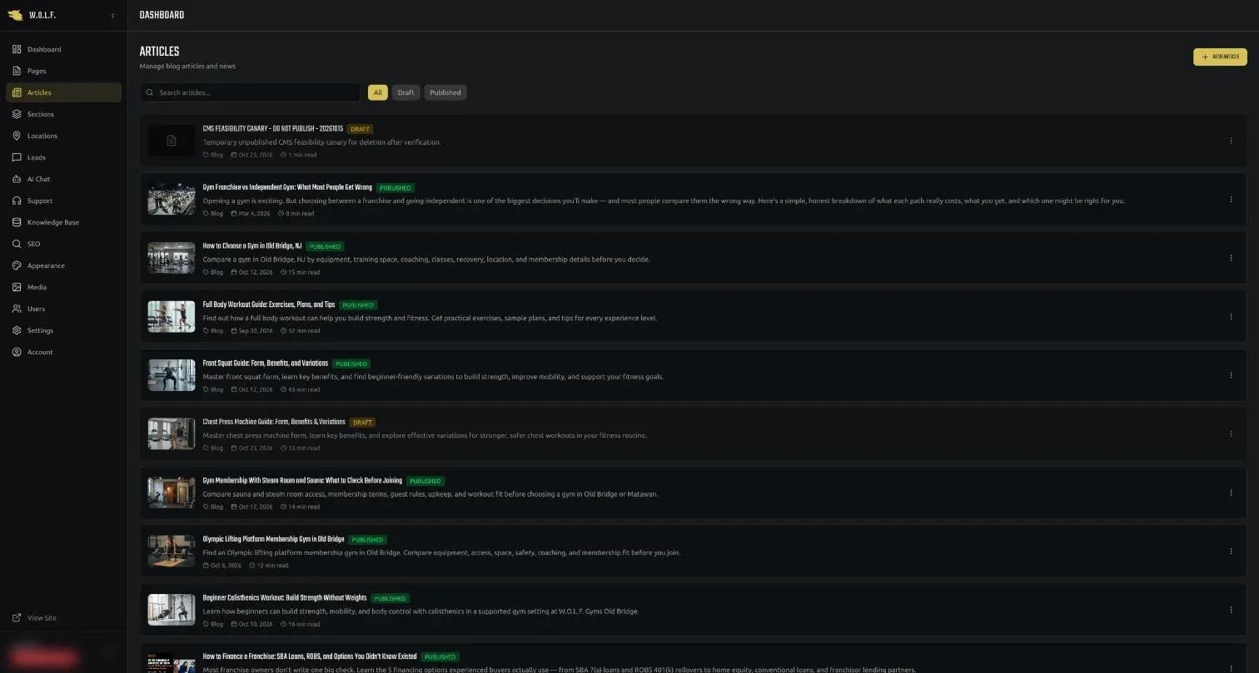
Task: Click the PUBLISHED badge on Front Squat Guide
Action: click(x=351, y=364)
